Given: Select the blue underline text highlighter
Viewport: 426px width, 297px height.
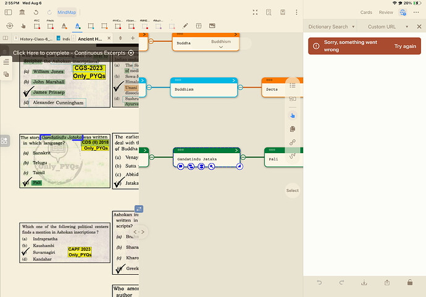Looking at the screenshot, I should [x=77, y=25].
